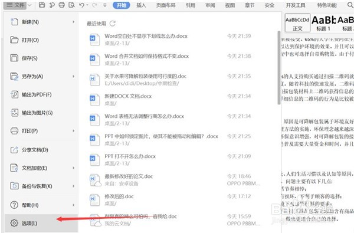Click the recent files list scrollbar
Screen dimensions: 354x233
[x=279, y=68]
